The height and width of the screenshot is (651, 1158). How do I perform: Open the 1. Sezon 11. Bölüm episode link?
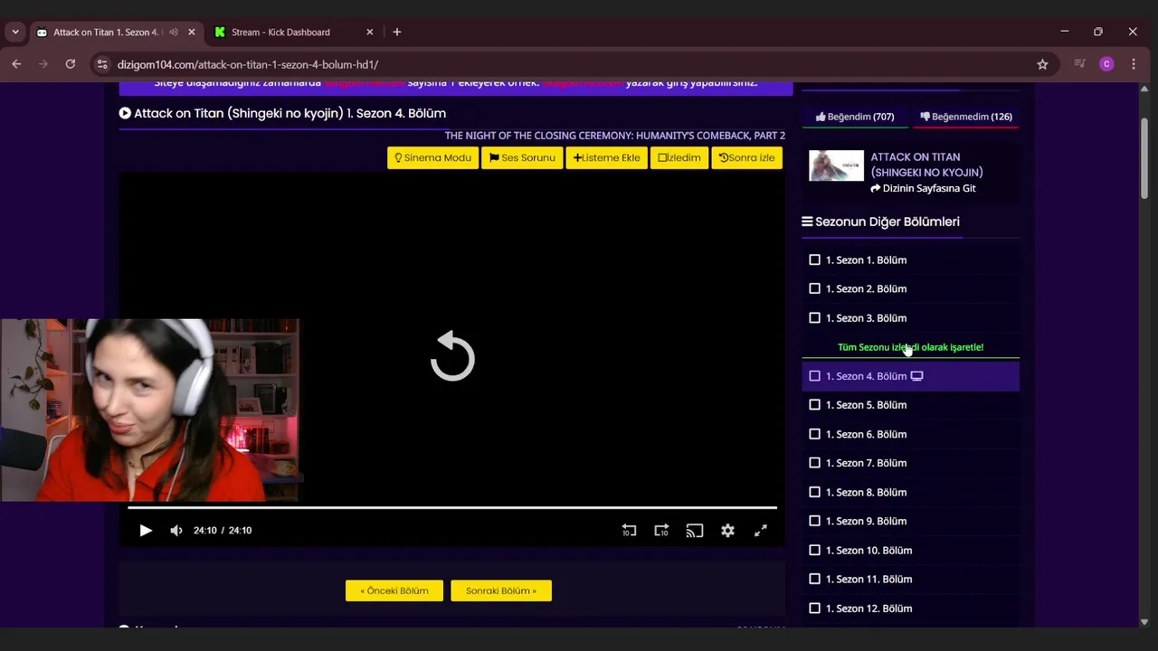(x=868, y=580)
